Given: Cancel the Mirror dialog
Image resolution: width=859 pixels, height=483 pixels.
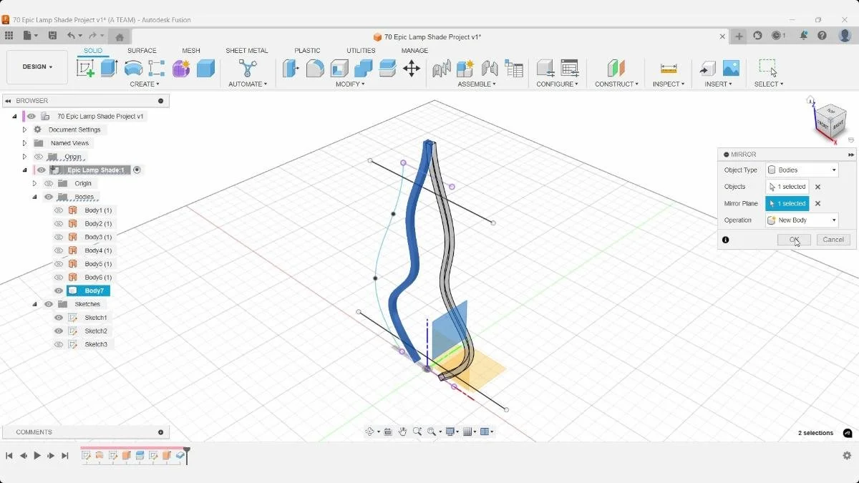Looking at the screenshot, I should click(833, 240).
